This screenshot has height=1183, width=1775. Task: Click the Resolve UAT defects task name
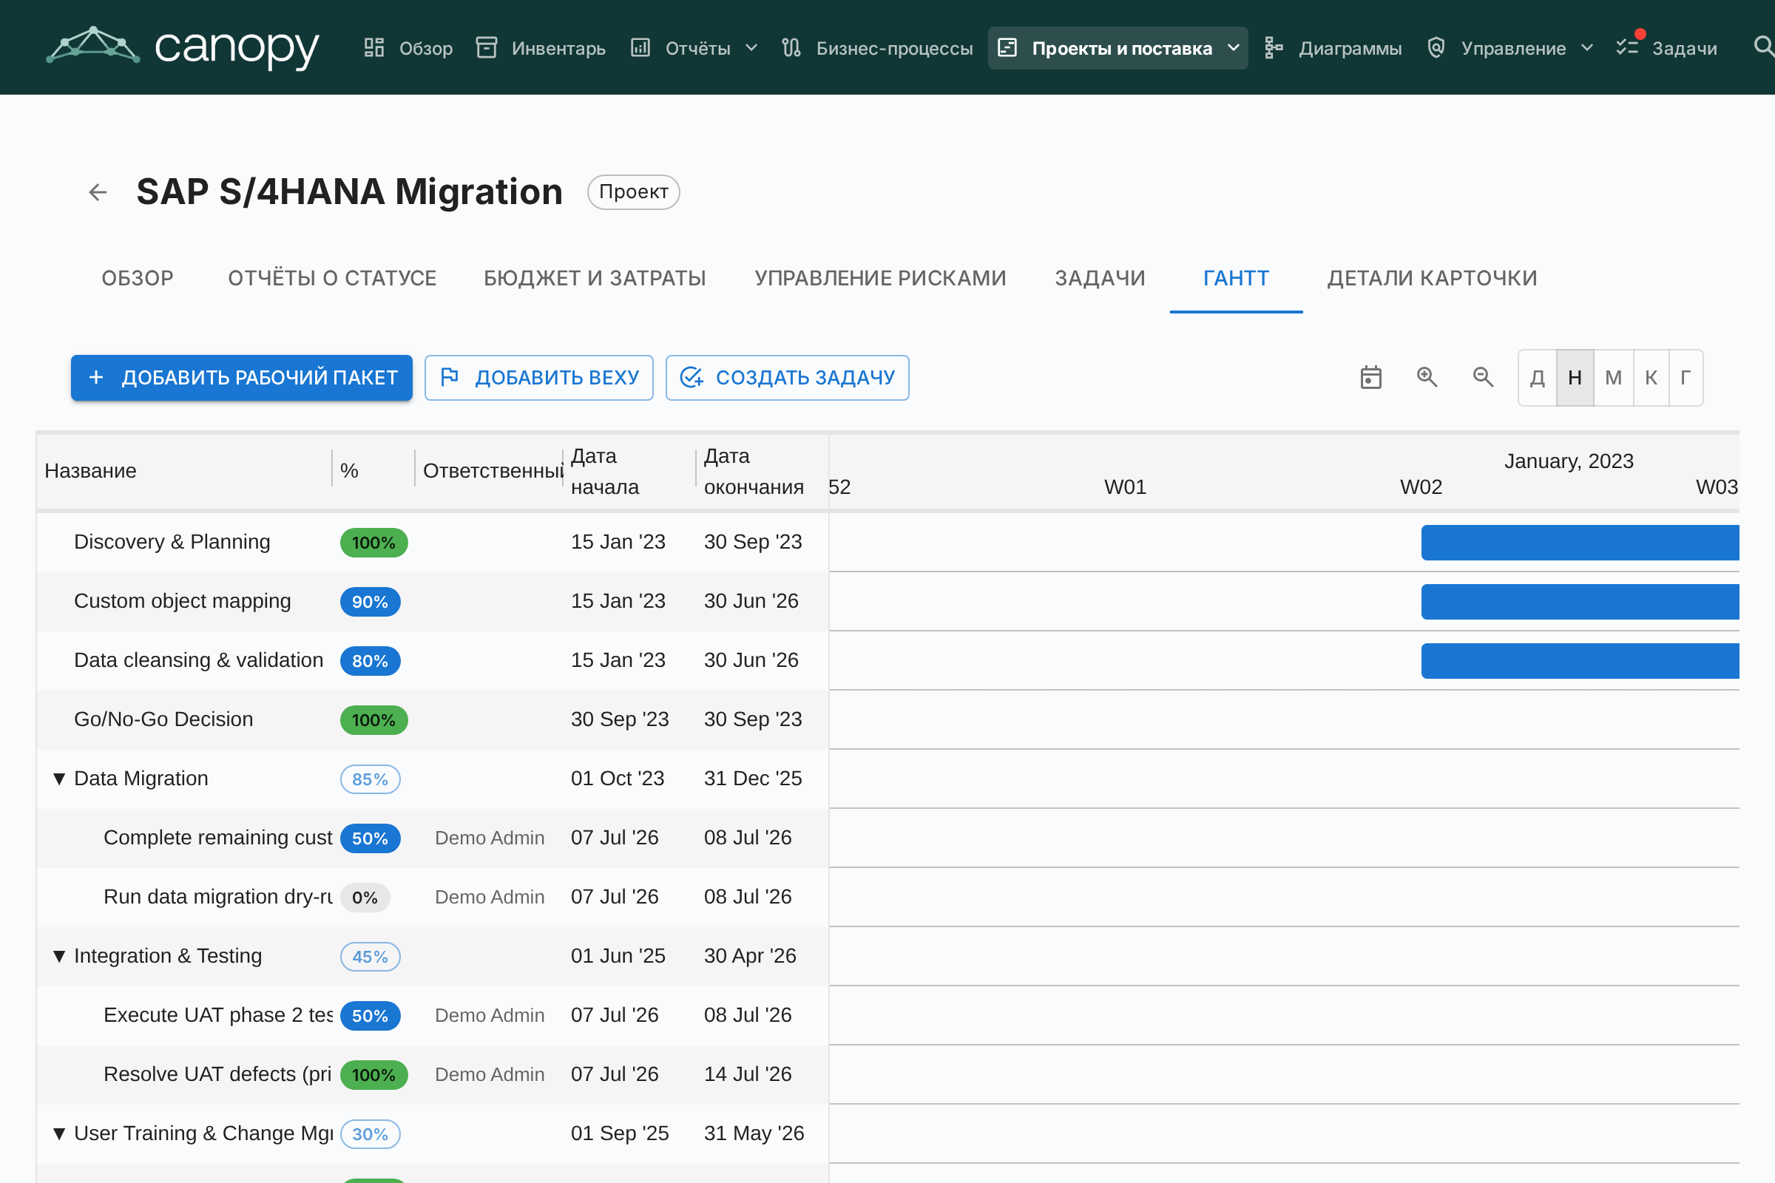[217, 1074]
